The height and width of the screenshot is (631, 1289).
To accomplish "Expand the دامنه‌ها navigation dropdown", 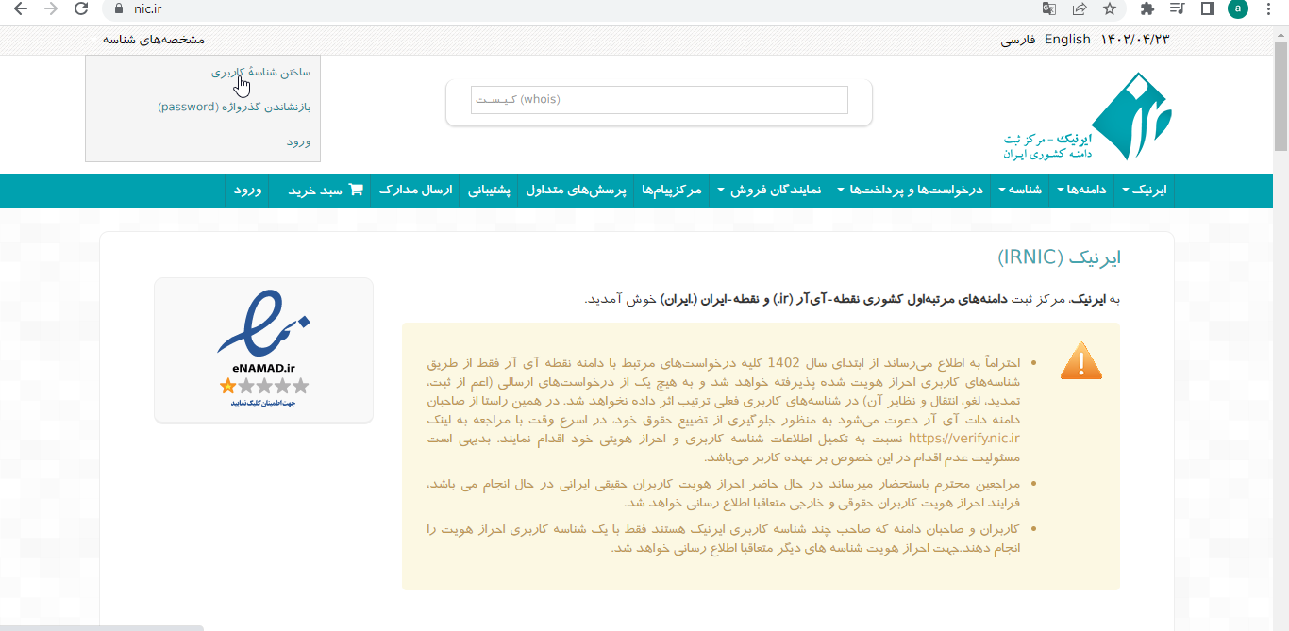I will point(1081,191).
